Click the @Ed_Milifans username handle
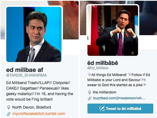Viewport: 157px width, 118px height. tap(98, 68)
